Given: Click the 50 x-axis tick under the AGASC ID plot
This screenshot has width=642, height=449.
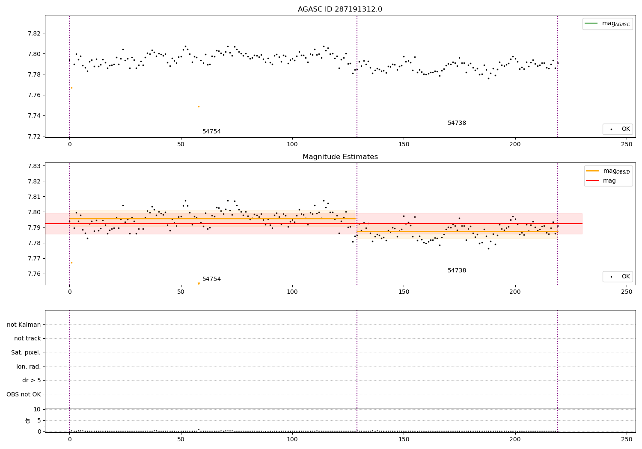Looking at the screenshot, I should click(x=181, y=145).
